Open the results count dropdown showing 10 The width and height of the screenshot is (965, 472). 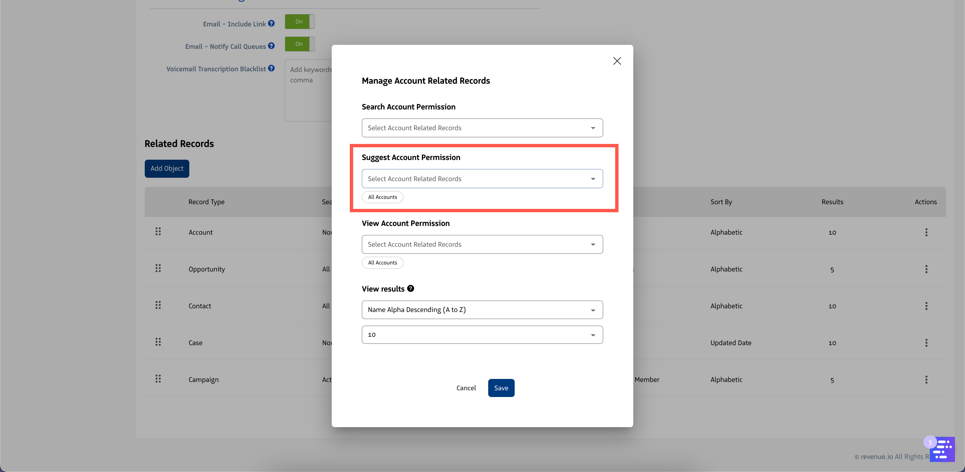click(x=482, y=335)
